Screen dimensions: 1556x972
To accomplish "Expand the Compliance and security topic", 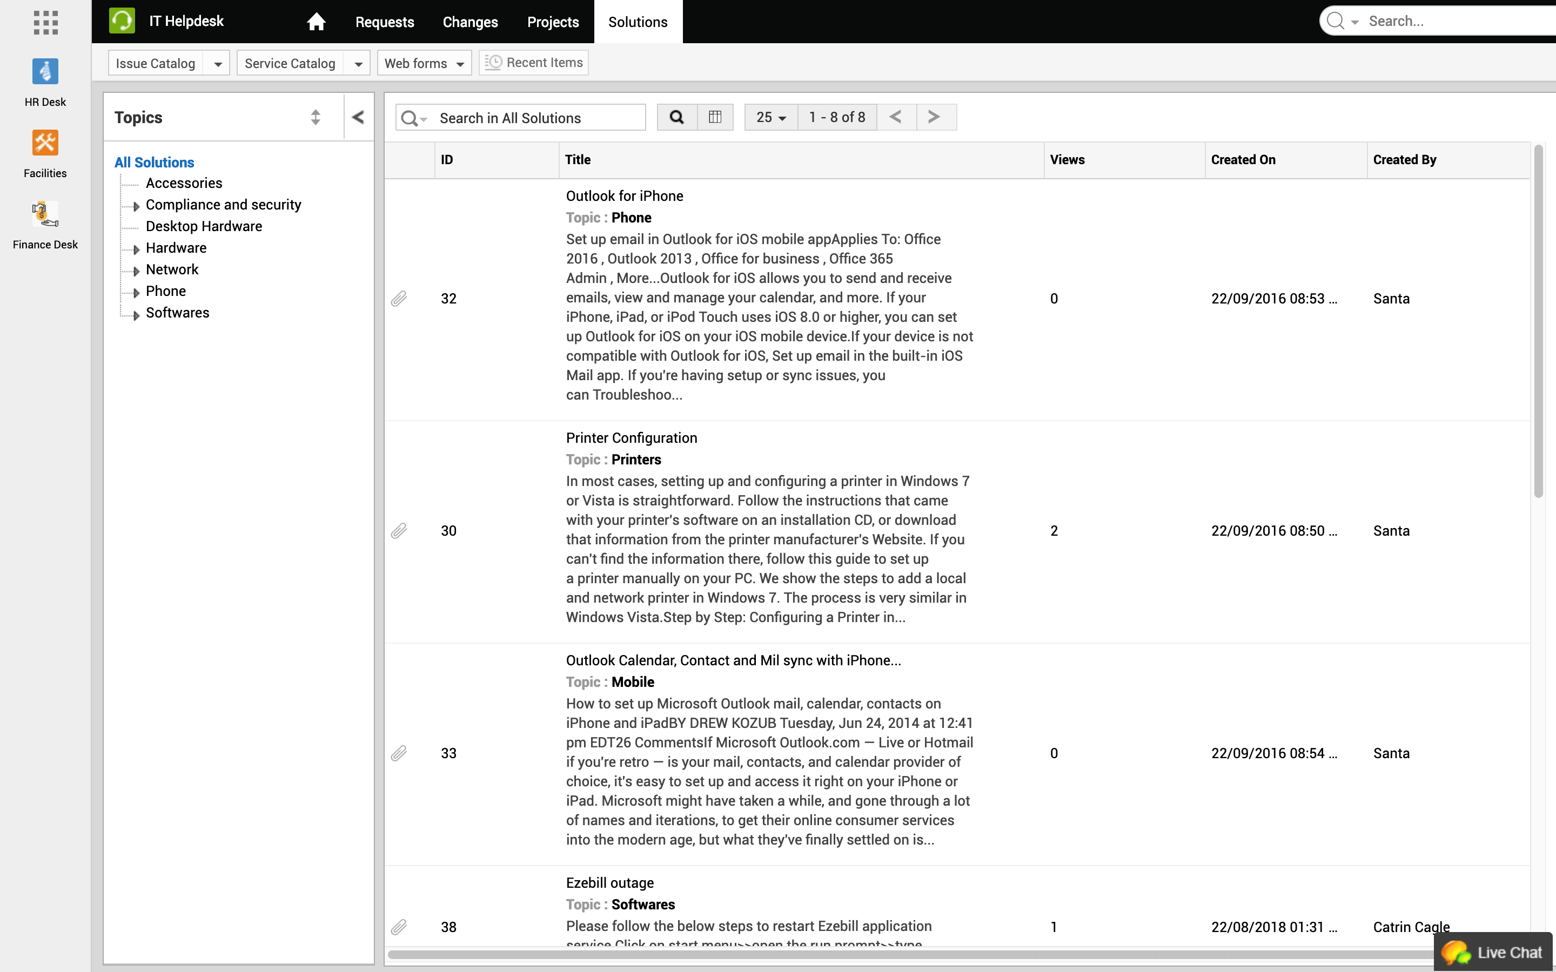I will click(x=136, y=206).
